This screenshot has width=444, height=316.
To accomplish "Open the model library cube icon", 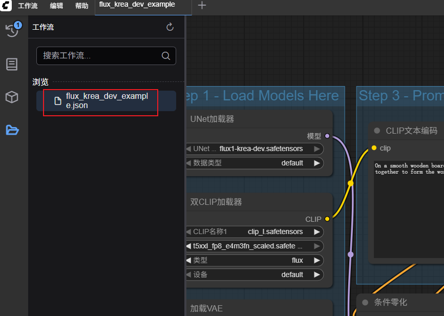I will (12, 97).
